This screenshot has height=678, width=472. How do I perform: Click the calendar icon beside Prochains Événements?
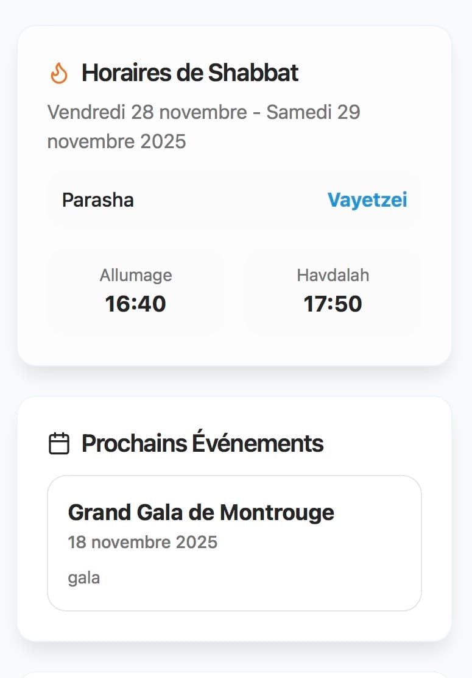click(x=58, y=443)
